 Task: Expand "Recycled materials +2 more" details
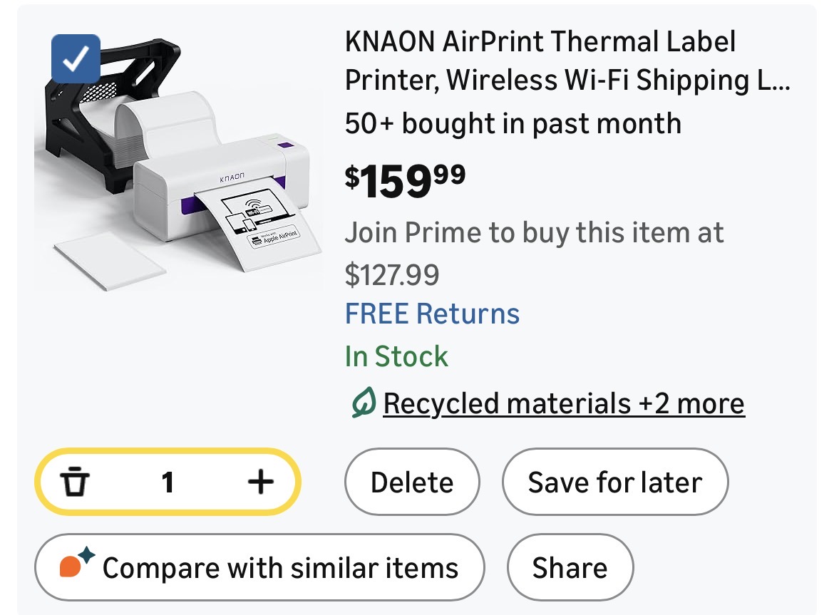pyautogui.click(x=563, y=404)
